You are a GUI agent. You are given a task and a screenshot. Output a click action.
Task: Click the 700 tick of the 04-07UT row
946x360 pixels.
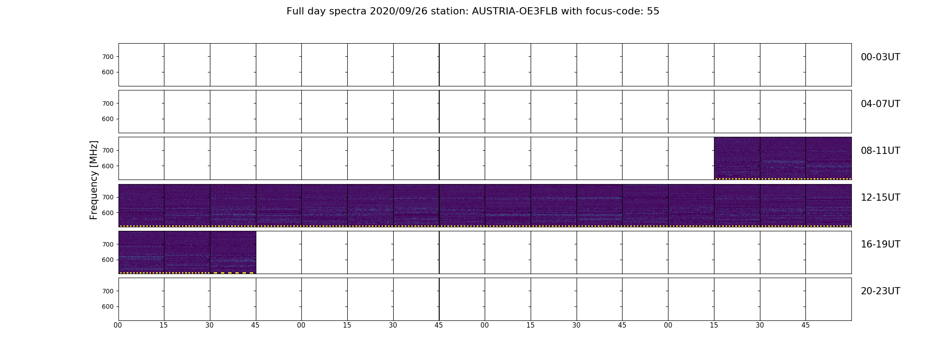click(x=108, y=103)
